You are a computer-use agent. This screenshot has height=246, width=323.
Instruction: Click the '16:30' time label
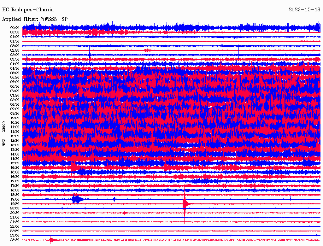tap(15, 177)
